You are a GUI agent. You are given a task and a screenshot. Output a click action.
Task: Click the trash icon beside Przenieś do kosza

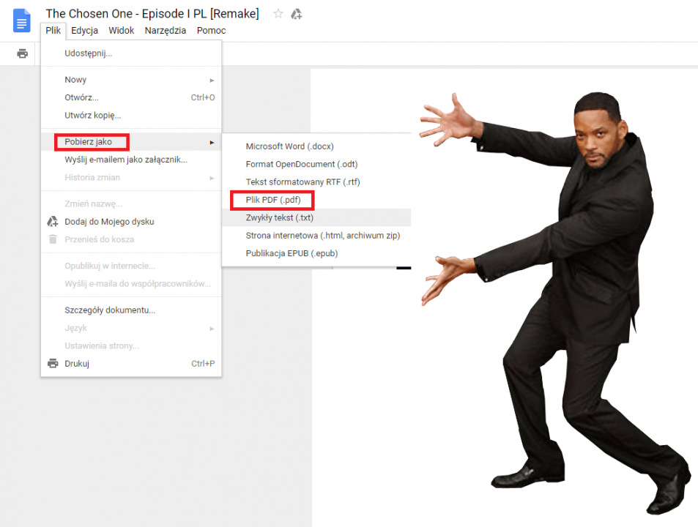[x=53, y=239]
